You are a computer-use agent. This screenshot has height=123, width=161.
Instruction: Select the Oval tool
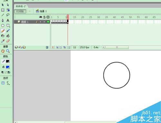[x=3, y=25]
